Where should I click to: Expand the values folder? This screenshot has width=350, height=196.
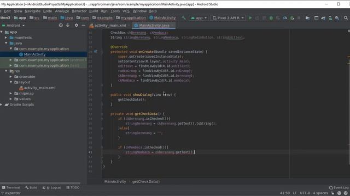tap(11, 99)
